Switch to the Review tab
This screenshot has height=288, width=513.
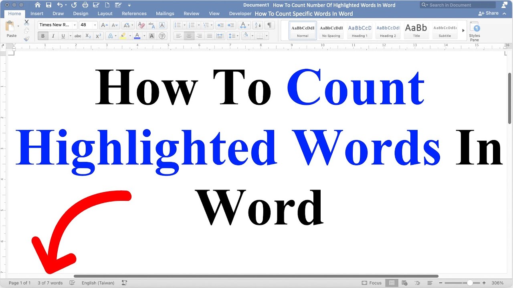point(191,14)
